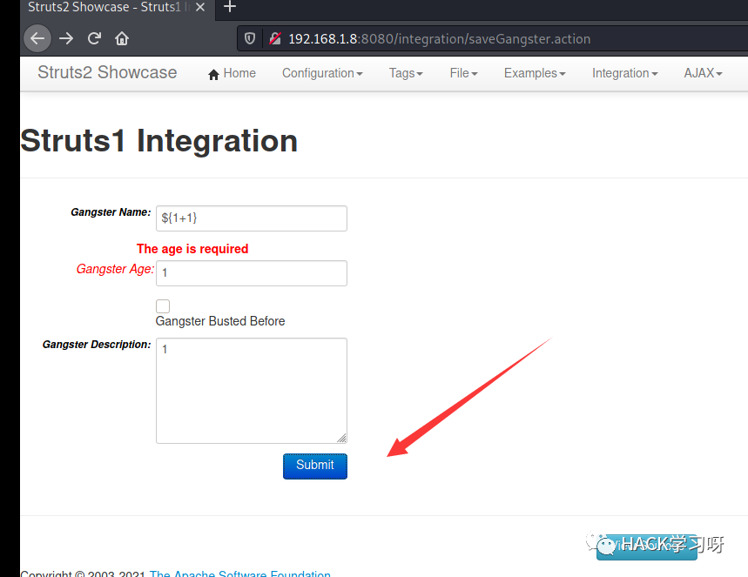
Task: Click the Gangster Description label
Action: (97, 345)
